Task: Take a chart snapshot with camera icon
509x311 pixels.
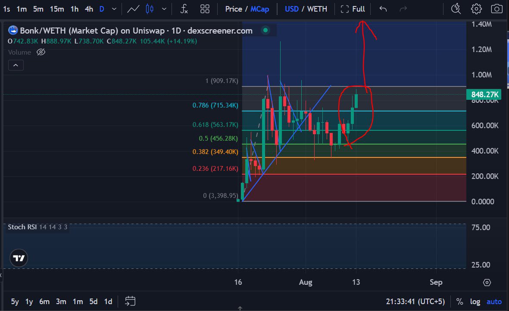Action: 497,9
